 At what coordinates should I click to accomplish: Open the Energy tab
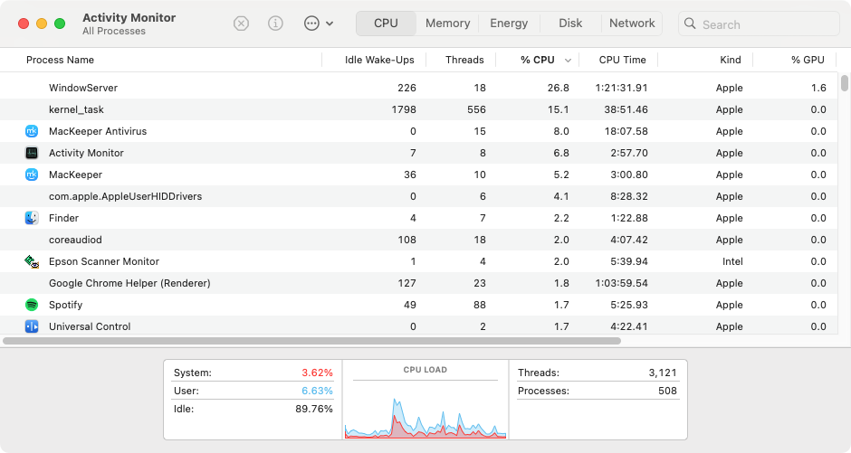coord(509,24)
